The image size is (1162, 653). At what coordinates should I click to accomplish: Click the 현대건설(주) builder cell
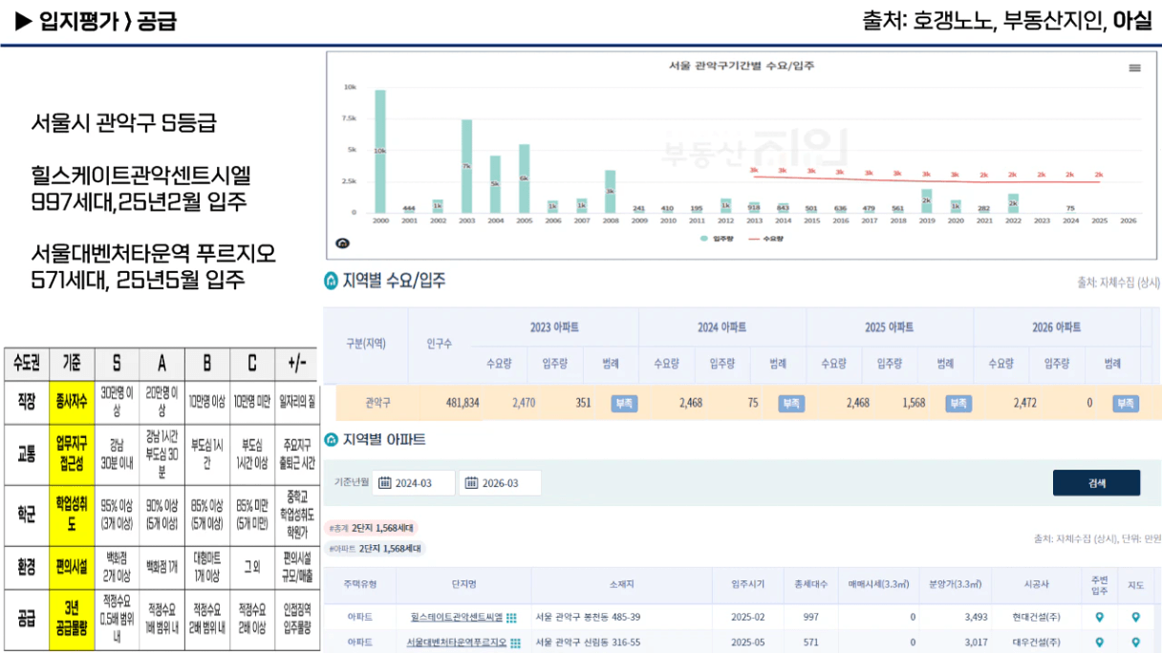click(x=1037, y=617)
